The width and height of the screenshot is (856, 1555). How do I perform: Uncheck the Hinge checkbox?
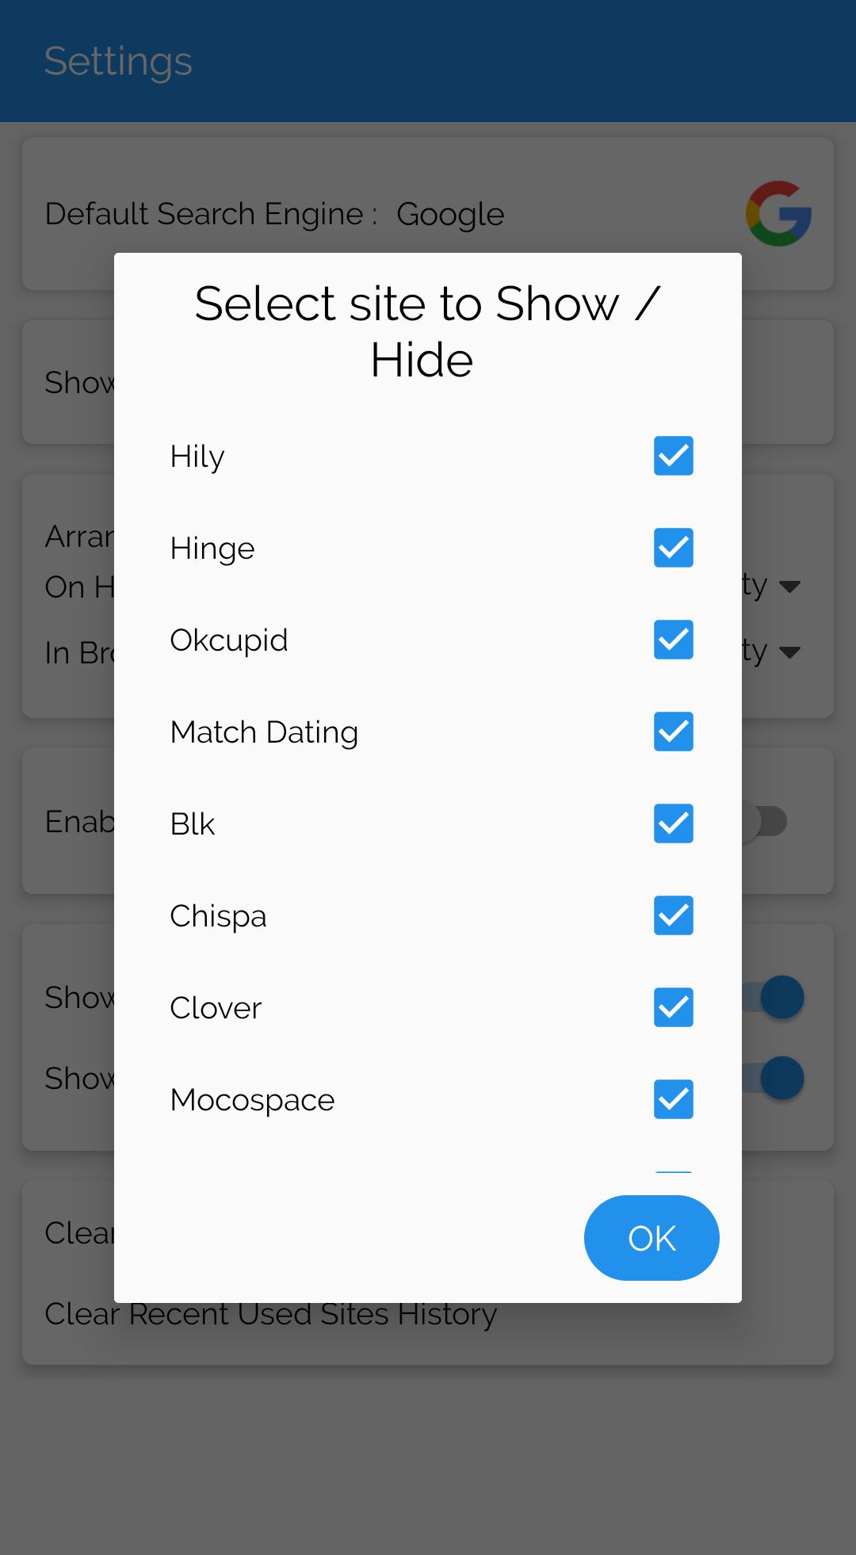point(673,548)
